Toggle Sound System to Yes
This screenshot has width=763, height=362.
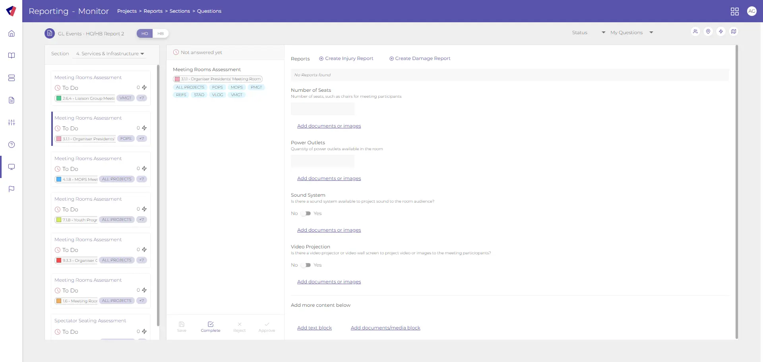point(306,213)
